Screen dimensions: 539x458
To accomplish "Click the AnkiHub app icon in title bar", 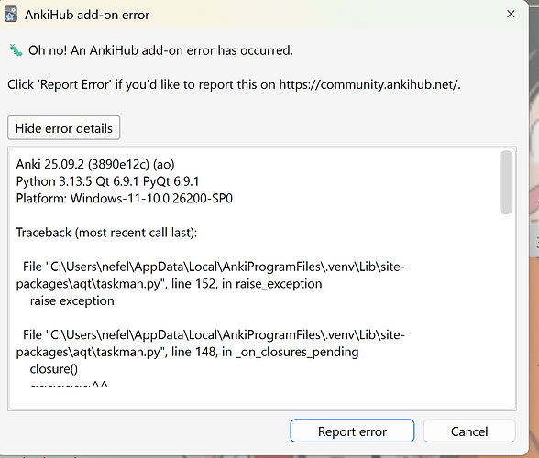I will 11,15.
